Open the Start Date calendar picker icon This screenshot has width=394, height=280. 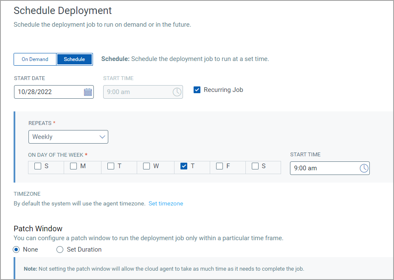click(x=88, y=92)
